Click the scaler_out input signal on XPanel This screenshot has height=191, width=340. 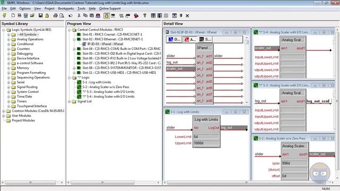[181, 68]
